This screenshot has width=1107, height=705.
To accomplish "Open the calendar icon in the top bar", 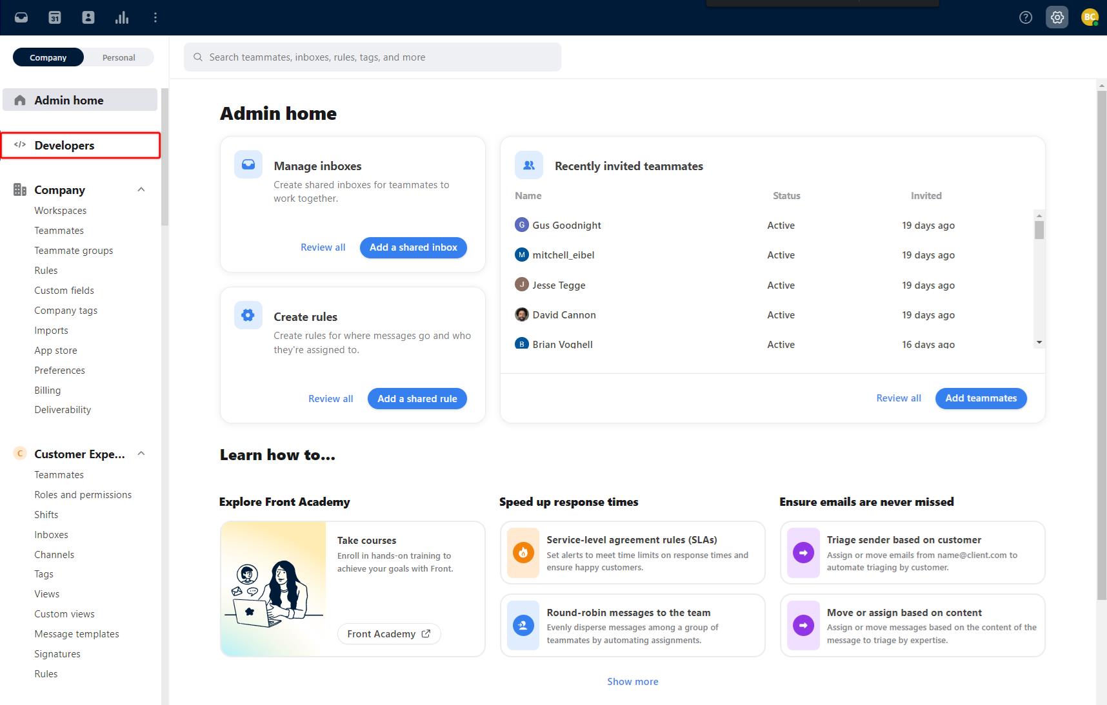I will click(x=55, y=17).
